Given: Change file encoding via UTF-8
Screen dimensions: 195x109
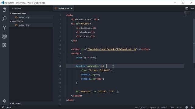Looking at the screenshot, I should pyautogui.click(x=164, y=107).
